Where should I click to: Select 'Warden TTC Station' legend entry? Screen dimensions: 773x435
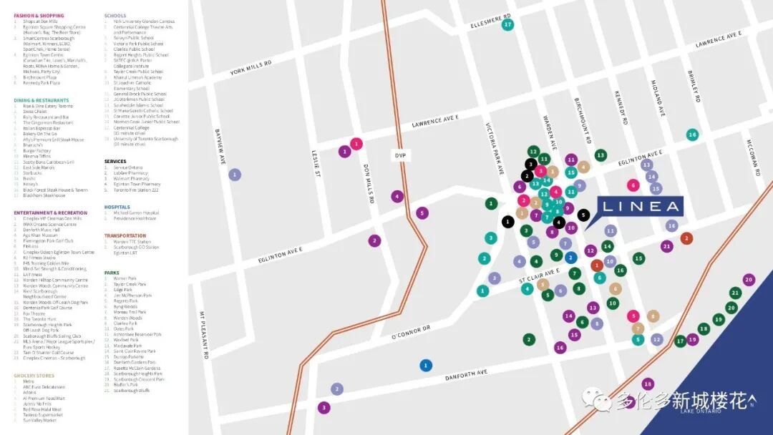[132, 242]
